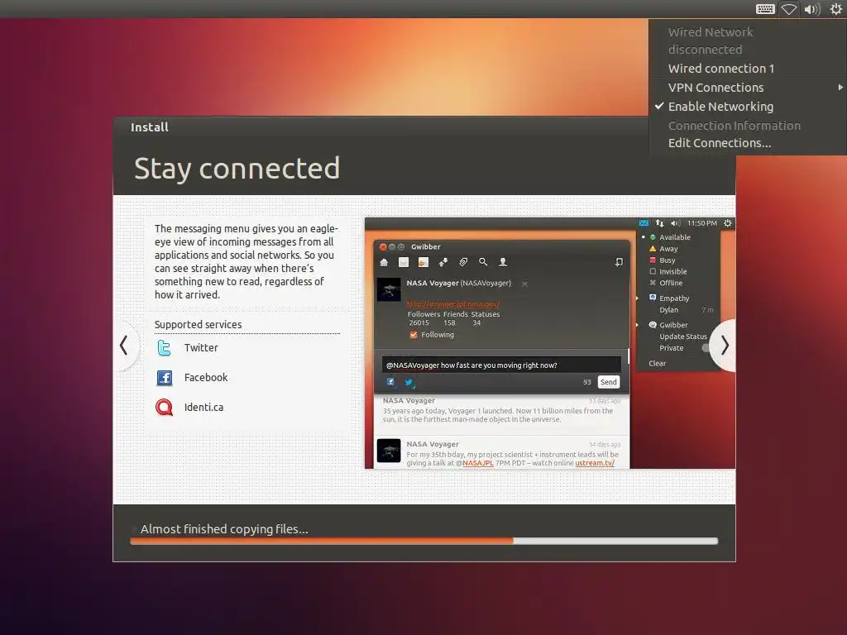Advance to the next slide arrow
847x635 pixels.
(x=724, y=345)
